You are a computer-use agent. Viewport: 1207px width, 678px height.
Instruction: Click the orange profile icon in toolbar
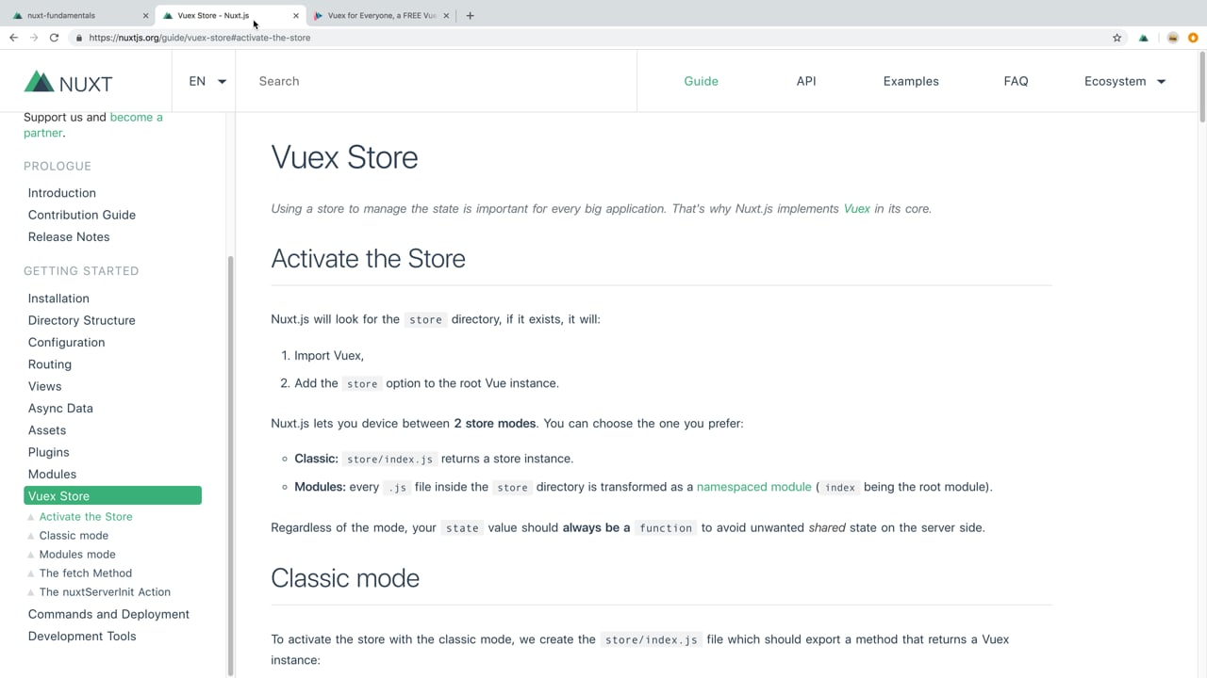tap(1193, 38)
